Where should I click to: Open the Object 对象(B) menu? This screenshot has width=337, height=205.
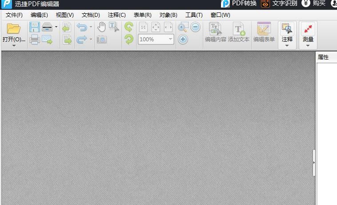point(168,15)
